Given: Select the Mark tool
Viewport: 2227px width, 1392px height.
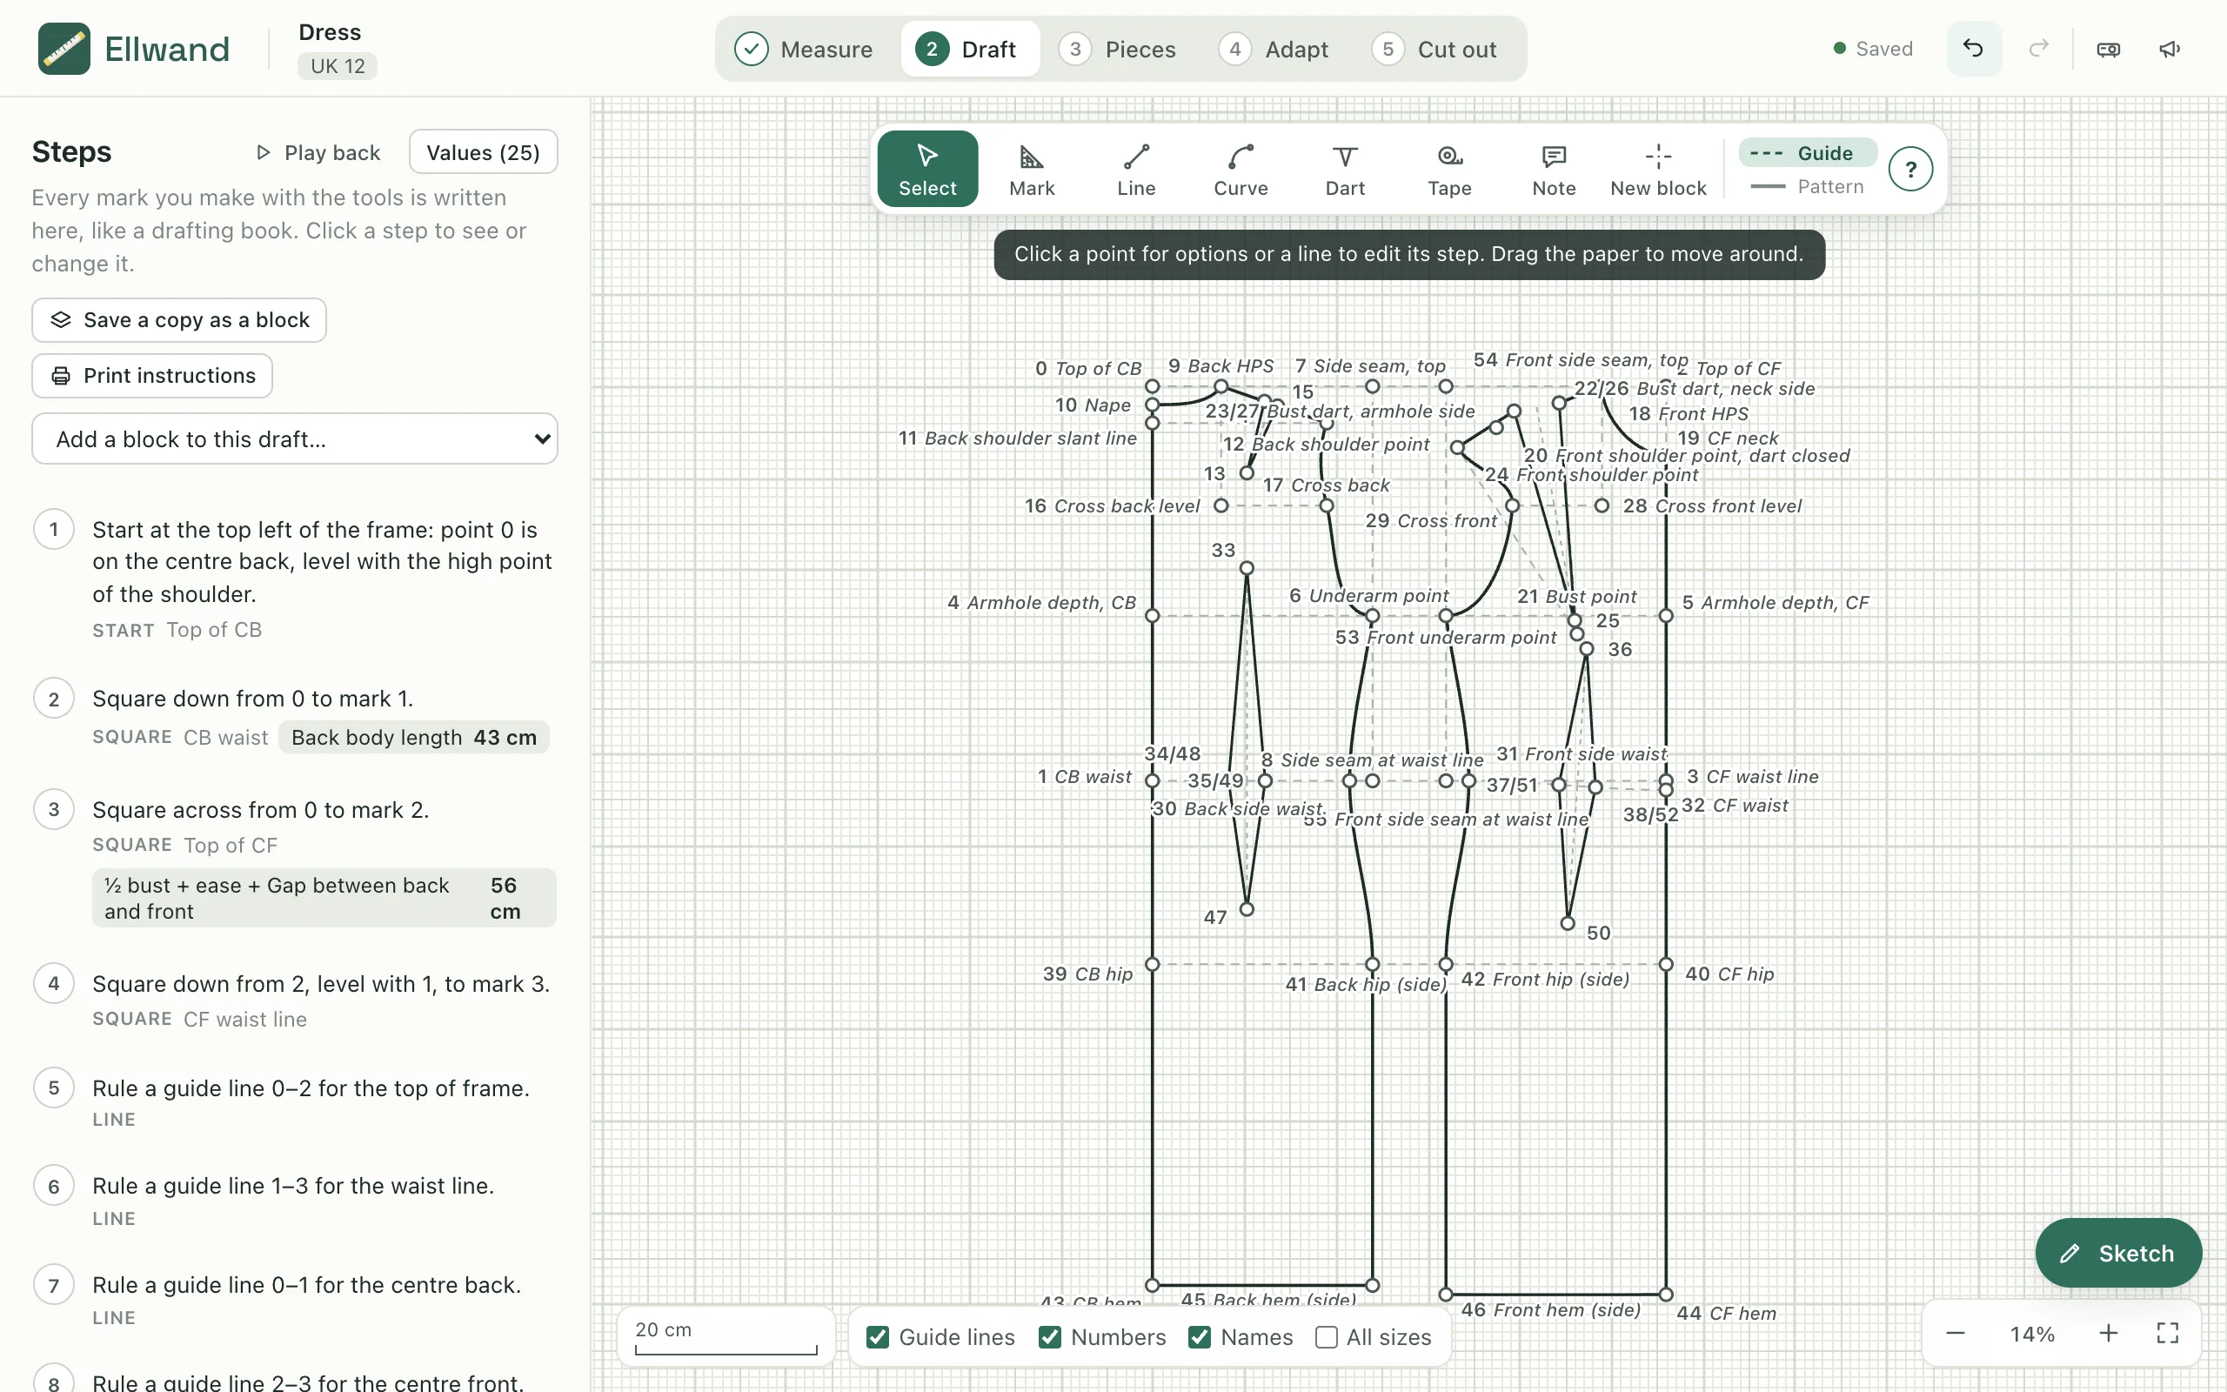Looking at the screenshot, I should [1032, 170].
